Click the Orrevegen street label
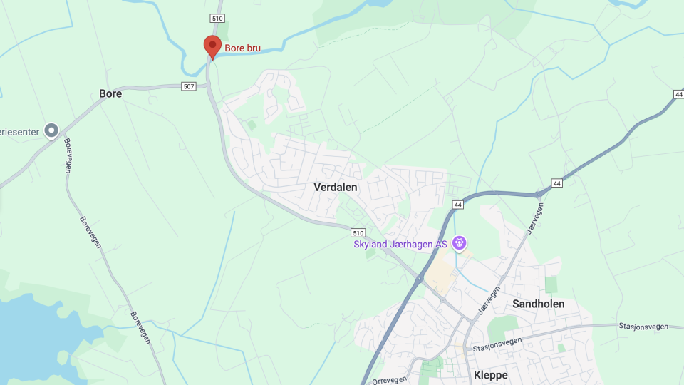 (390, 380)
